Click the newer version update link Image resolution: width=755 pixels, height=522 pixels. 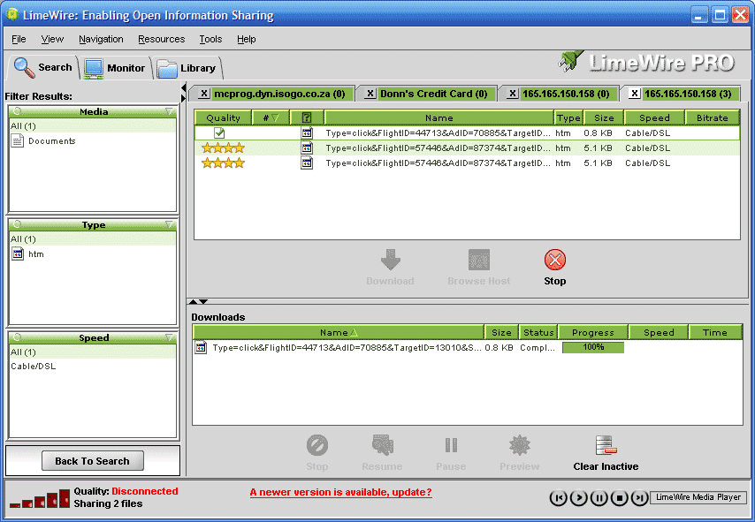click(x=341, y=492)
